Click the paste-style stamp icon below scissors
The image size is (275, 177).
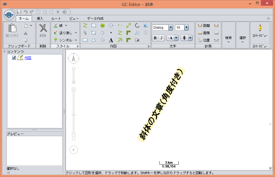(x=25, y=40)
